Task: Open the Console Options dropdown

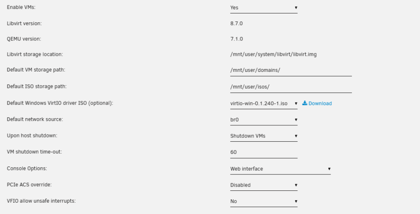Action: tap(280, 169)
